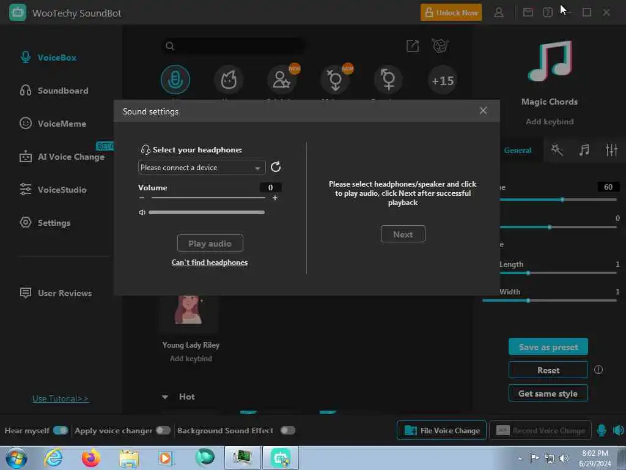Toggle Background Sound Effect switch
The image size is (626, 470).
pos(288,430)
